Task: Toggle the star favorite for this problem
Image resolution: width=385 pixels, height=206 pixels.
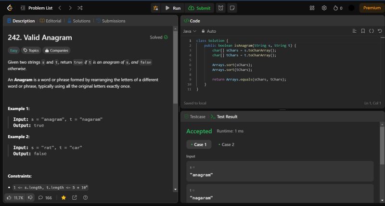Action: (x=64, y=197)
